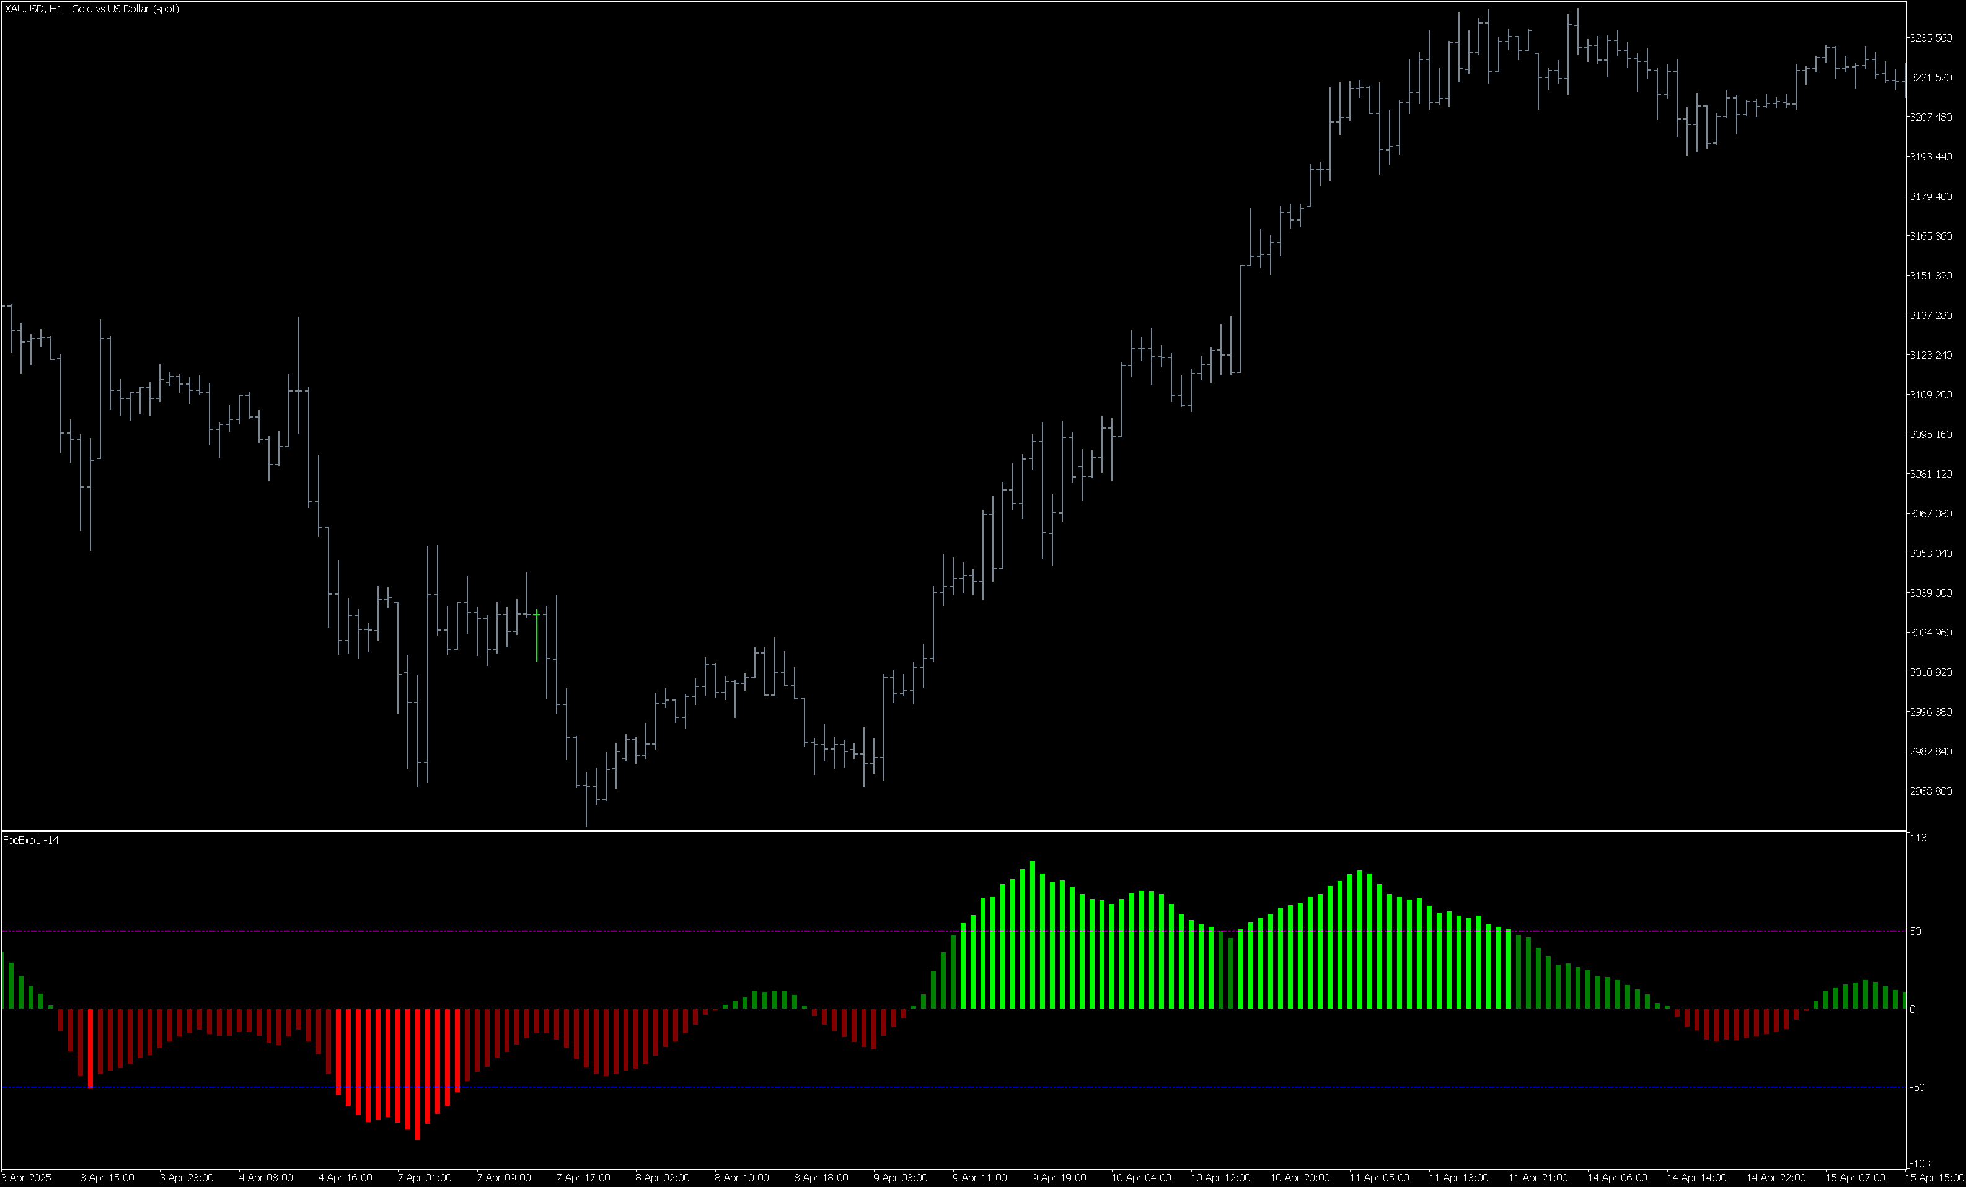Screen dimensions: 1966x1187
Task: Click price label 3024.960 on the scale
Action: 1930,633
